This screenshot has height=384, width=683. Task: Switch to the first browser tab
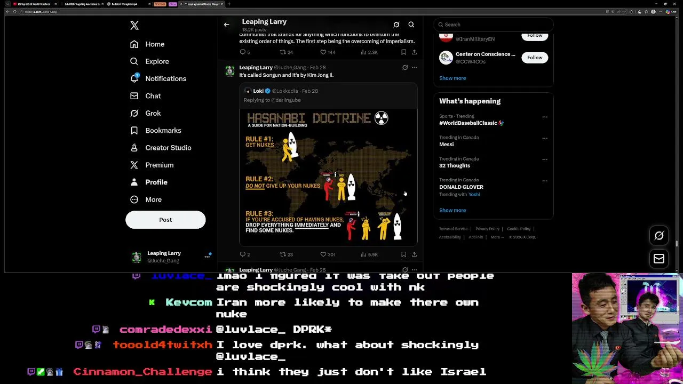coord(35,4)
